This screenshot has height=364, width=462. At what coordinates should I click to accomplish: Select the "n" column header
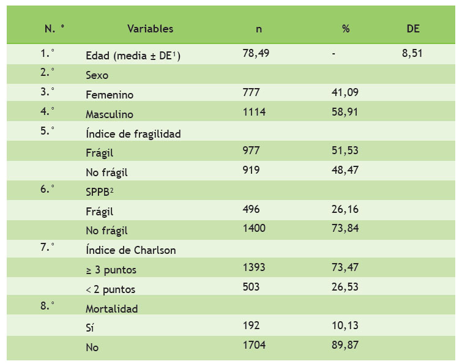pyautogui.click(x=259, y=29)
